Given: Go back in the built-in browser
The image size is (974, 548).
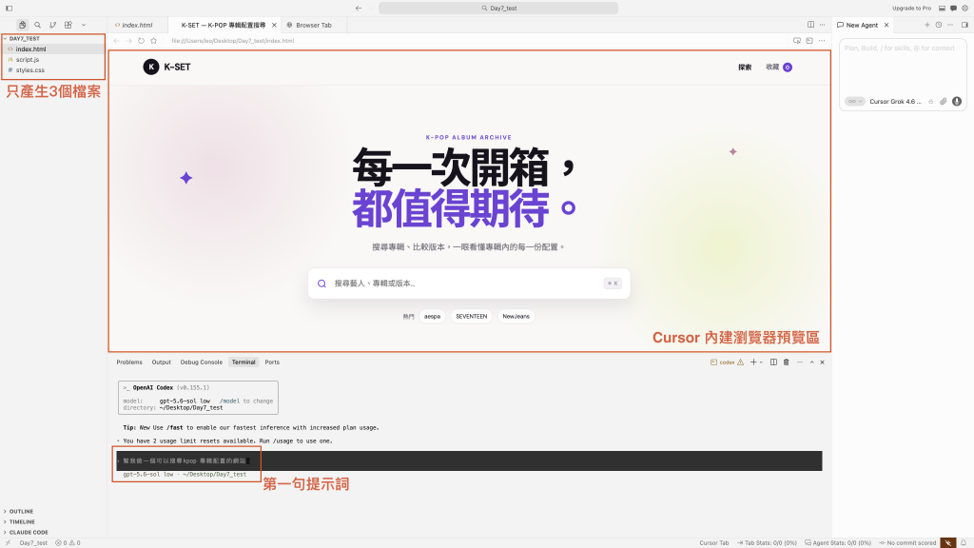Looking at the screenshot, I should [117, 41].
